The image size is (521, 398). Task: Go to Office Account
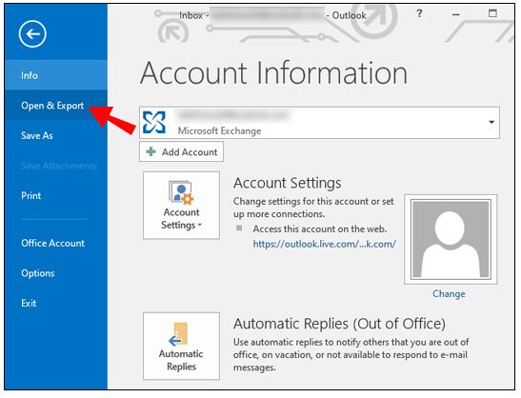click(52, 243)
